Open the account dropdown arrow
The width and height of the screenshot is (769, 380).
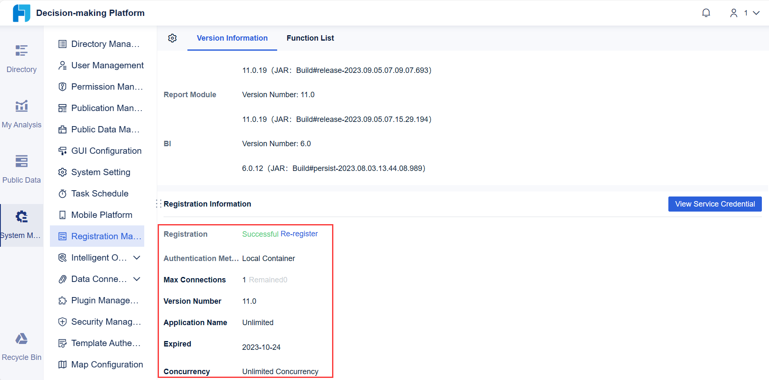(x=757, y=13)
